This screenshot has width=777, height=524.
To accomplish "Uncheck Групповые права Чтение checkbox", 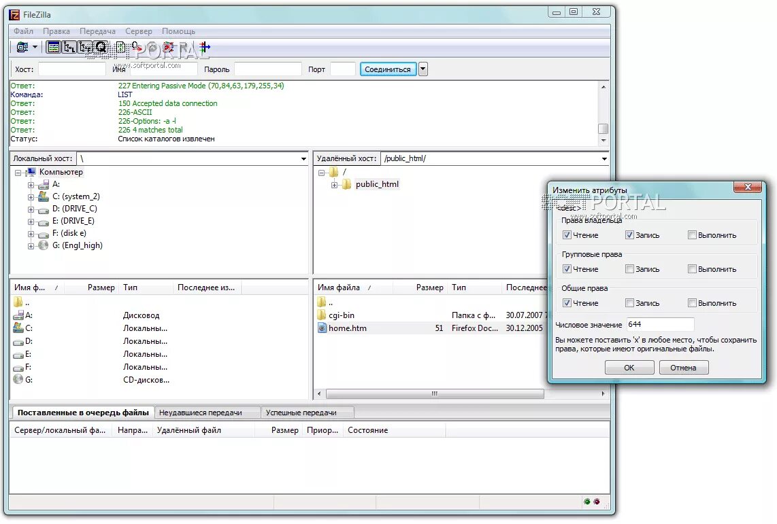I will click(567, 269).
